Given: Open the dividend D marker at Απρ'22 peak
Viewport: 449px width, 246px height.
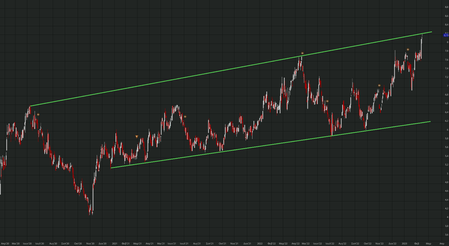Looking at the screenshot, I should (x=302, y=53).
